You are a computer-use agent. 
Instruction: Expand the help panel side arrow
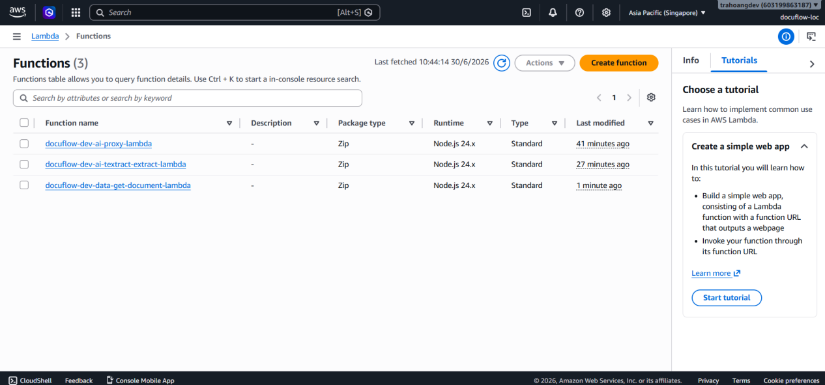(812, 64)
